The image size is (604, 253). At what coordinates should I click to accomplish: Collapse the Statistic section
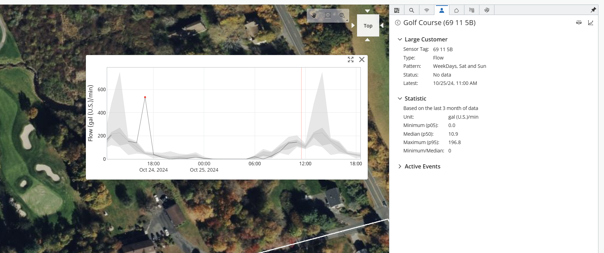(x=400, y=98)
